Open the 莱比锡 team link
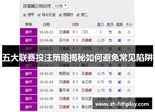 (x=86, y=107)
